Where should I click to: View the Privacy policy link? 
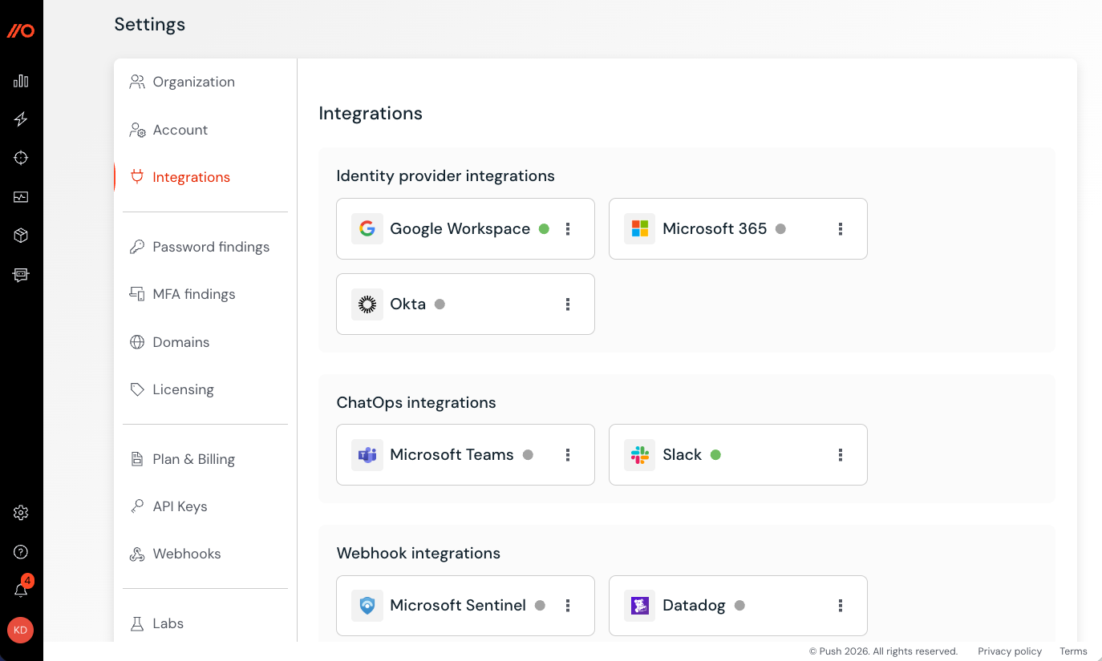(x=1009, y=651)
